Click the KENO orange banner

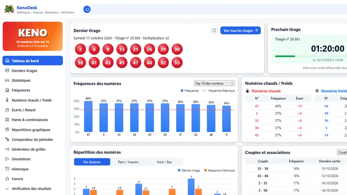click(x=33, y=36)
